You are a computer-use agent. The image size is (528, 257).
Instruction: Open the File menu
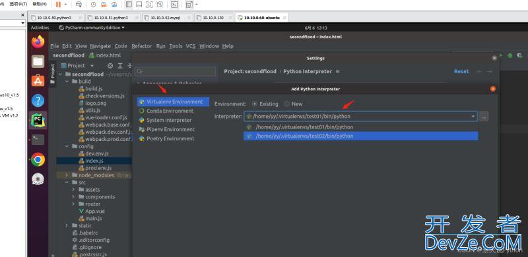(55, 46)
